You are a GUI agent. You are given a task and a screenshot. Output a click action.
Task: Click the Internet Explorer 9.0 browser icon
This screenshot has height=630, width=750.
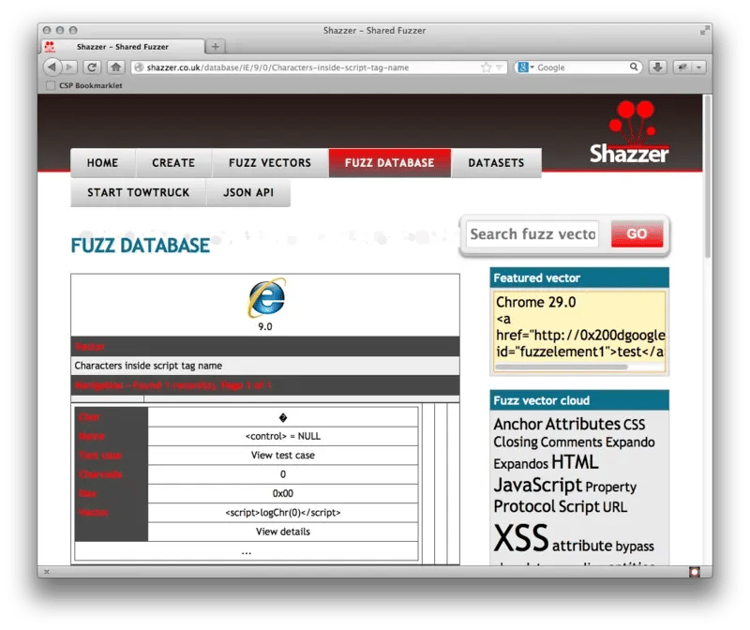[x=265, y=298]
